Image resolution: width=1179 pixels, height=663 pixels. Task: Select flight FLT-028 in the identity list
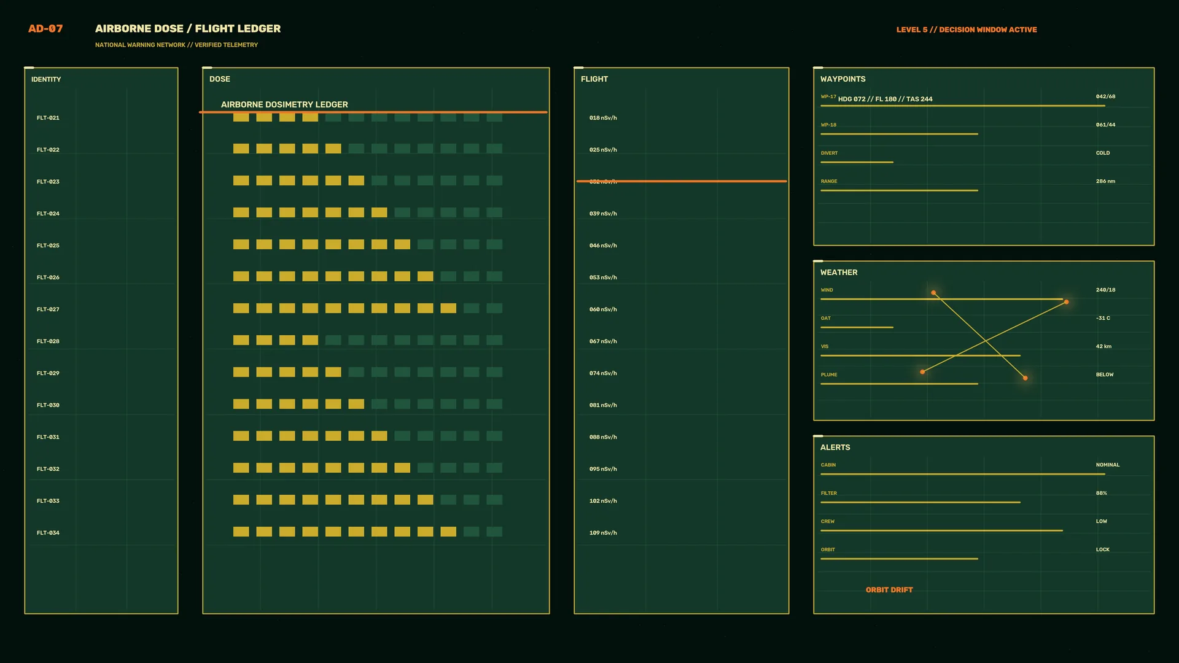(x=48, y=341)
